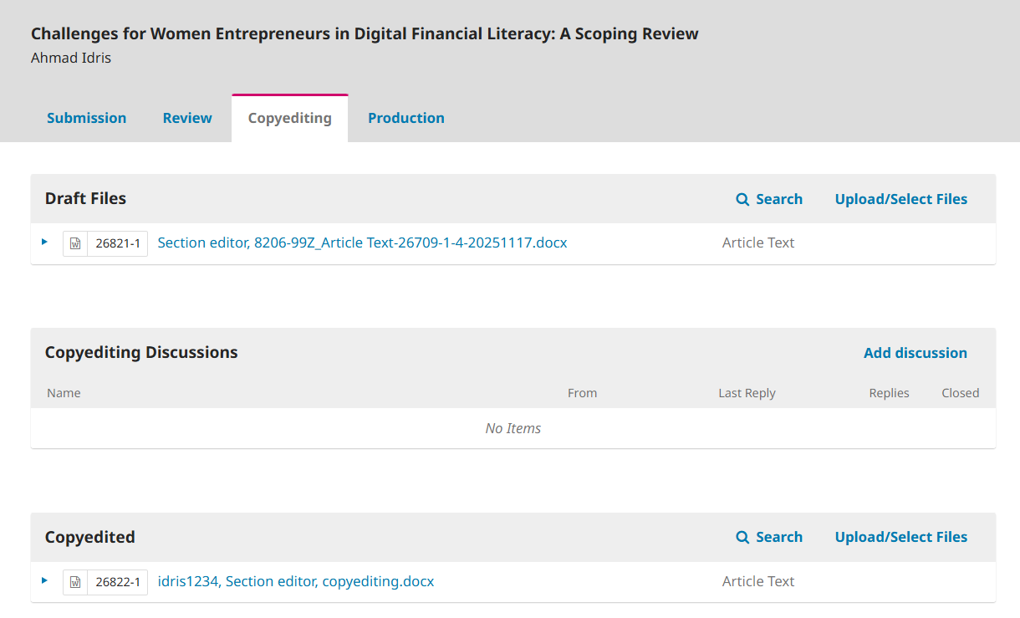
Task: Click Upload/Select Files in Copyedited section
Action: pos(900,537)
